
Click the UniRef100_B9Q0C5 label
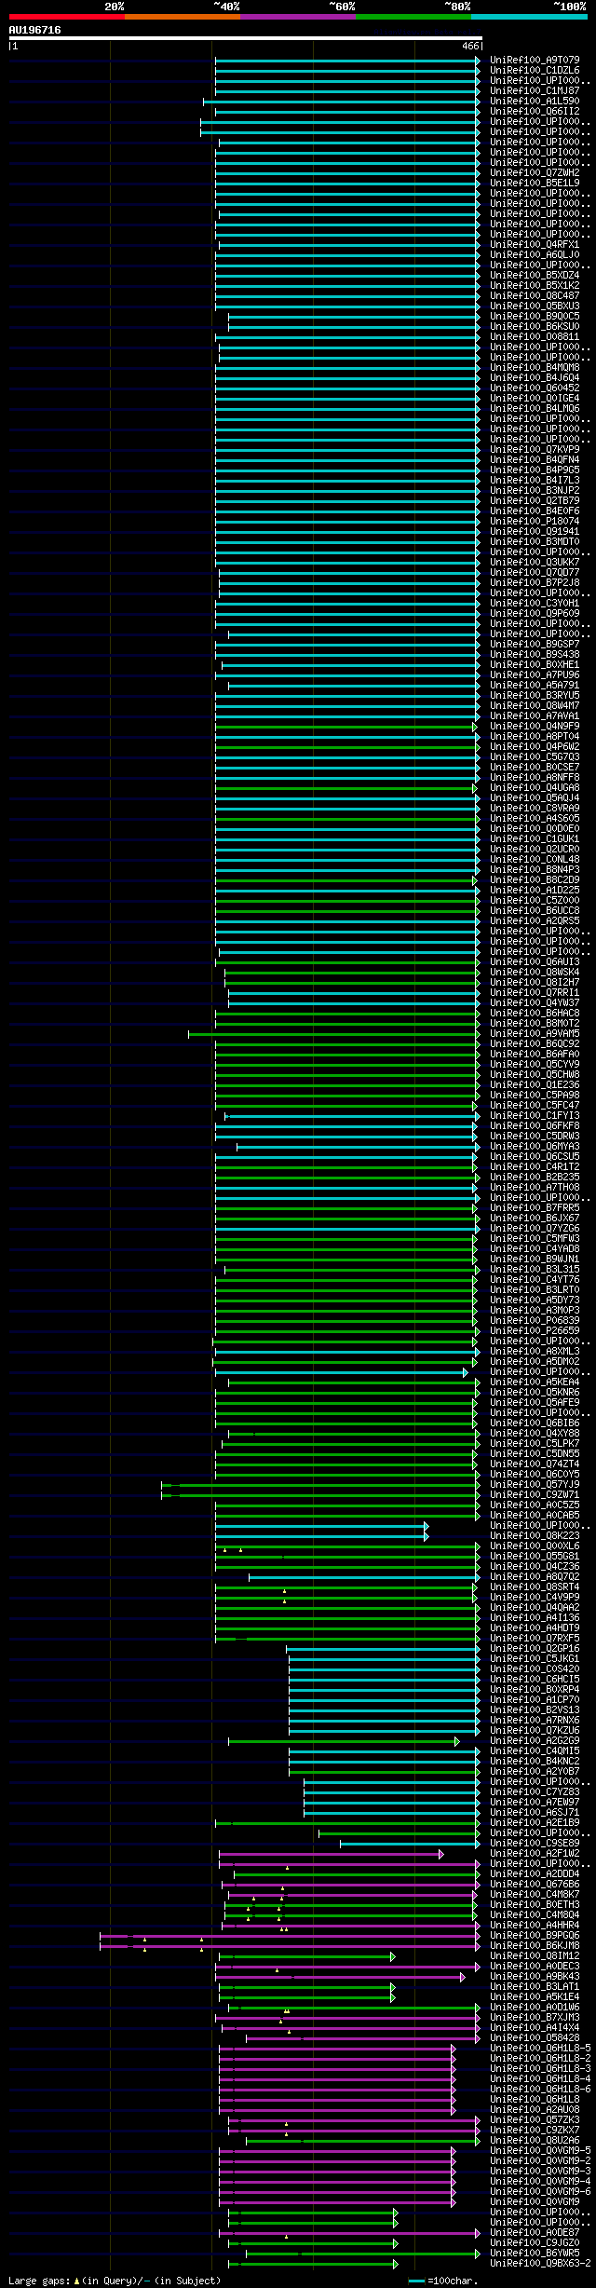535,316
